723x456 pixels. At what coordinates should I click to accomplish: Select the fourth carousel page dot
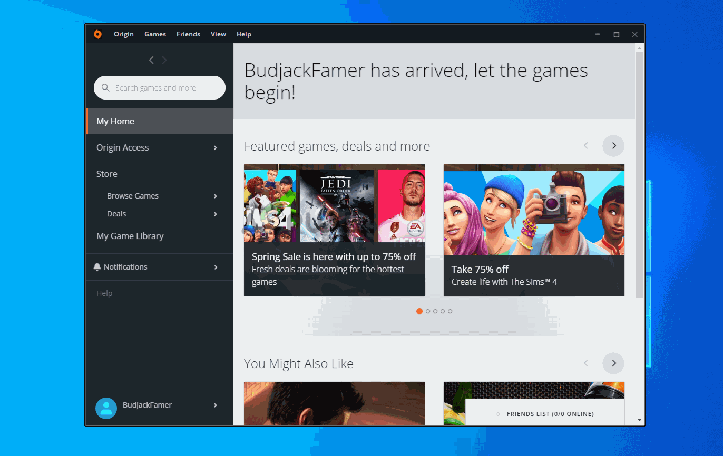pyautogui.click(x=443, y=311)
